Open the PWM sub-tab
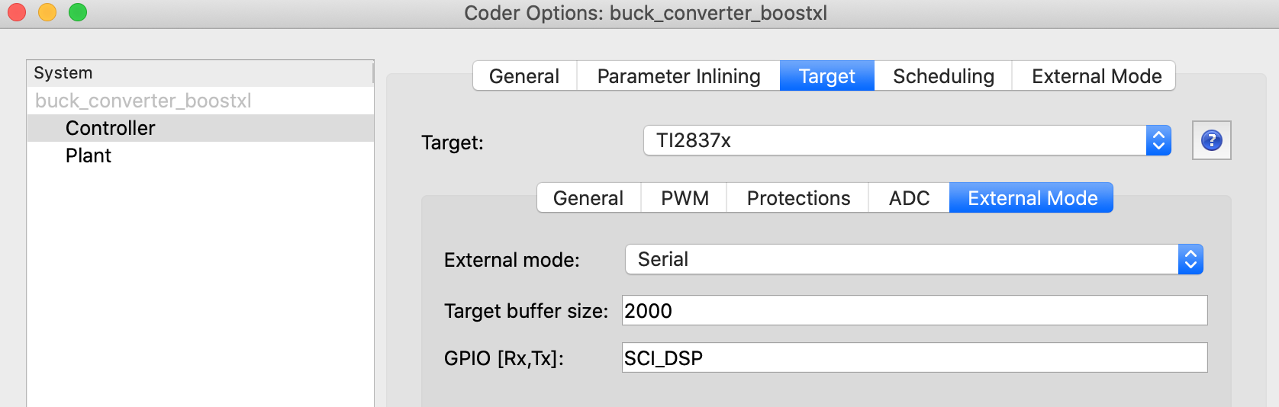Viewport: 1279px width, 407px height. click(685, 198)
